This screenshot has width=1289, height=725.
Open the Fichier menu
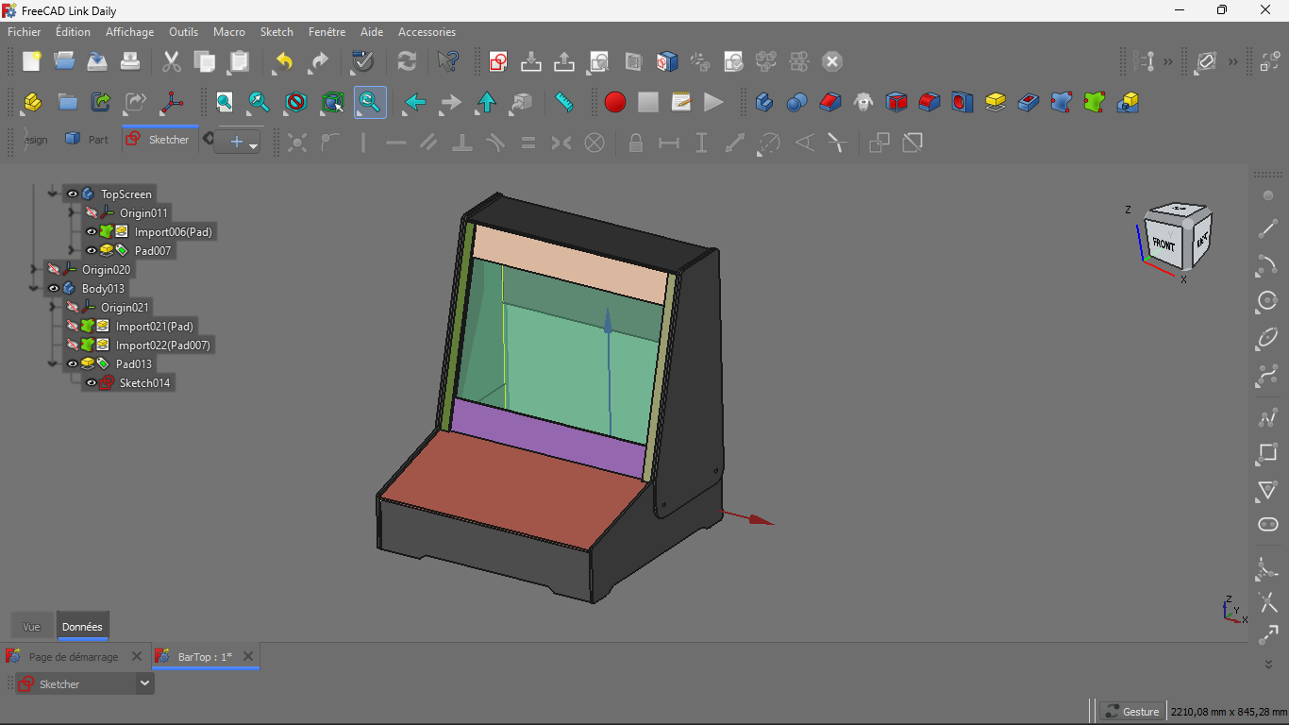pos(25,32)
